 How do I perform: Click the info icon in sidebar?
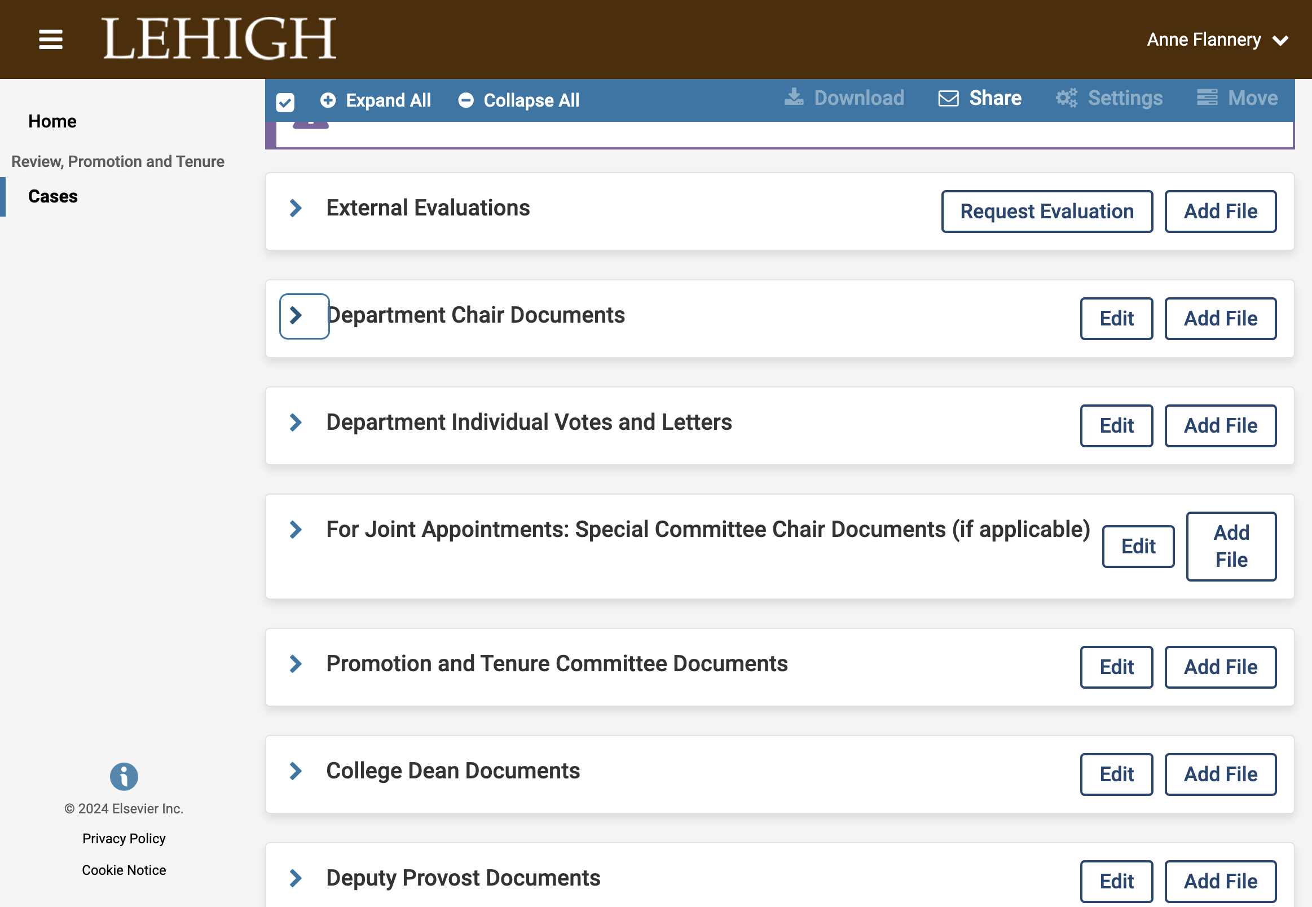coord(124,776)
